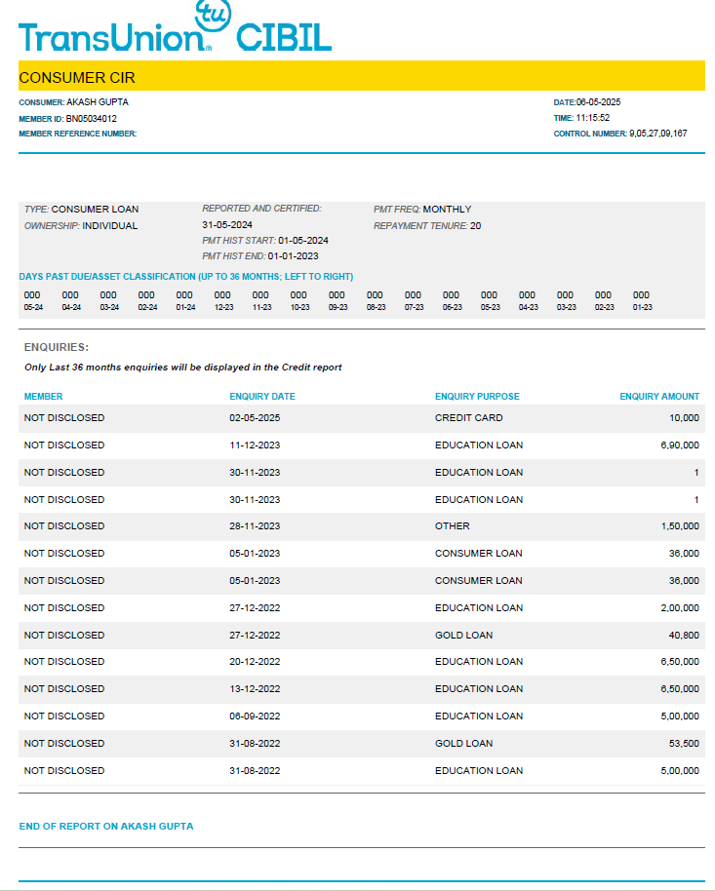Click the TransUnion CIBIL logo

[x=176, y=29]
